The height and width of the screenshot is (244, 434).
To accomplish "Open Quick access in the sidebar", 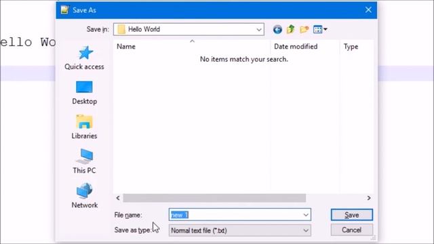I will (84, 58).
